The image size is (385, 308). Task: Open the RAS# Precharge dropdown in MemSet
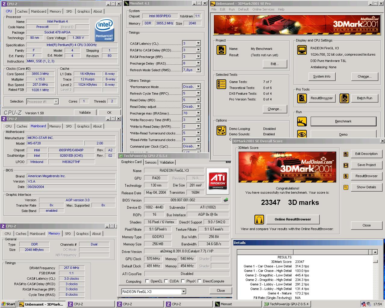point(198,57)
